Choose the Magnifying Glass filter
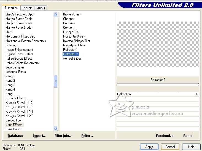This screenshot has height=151, width=202. 74,45
